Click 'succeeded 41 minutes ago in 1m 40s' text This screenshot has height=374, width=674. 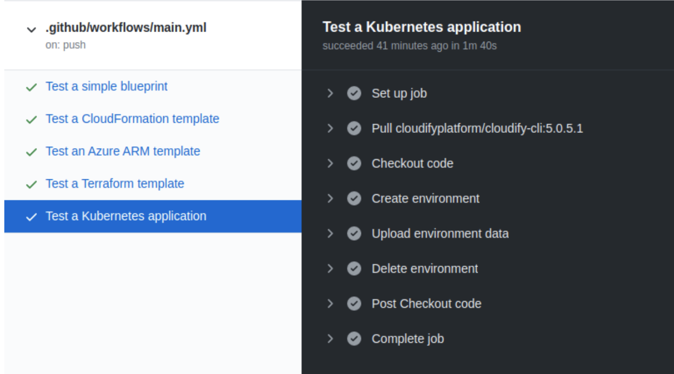click(x=409, y=46)
